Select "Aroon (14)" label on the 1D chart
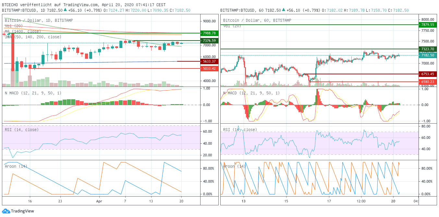The height and width of the screenshot is (217, 439). pos(16,166)
